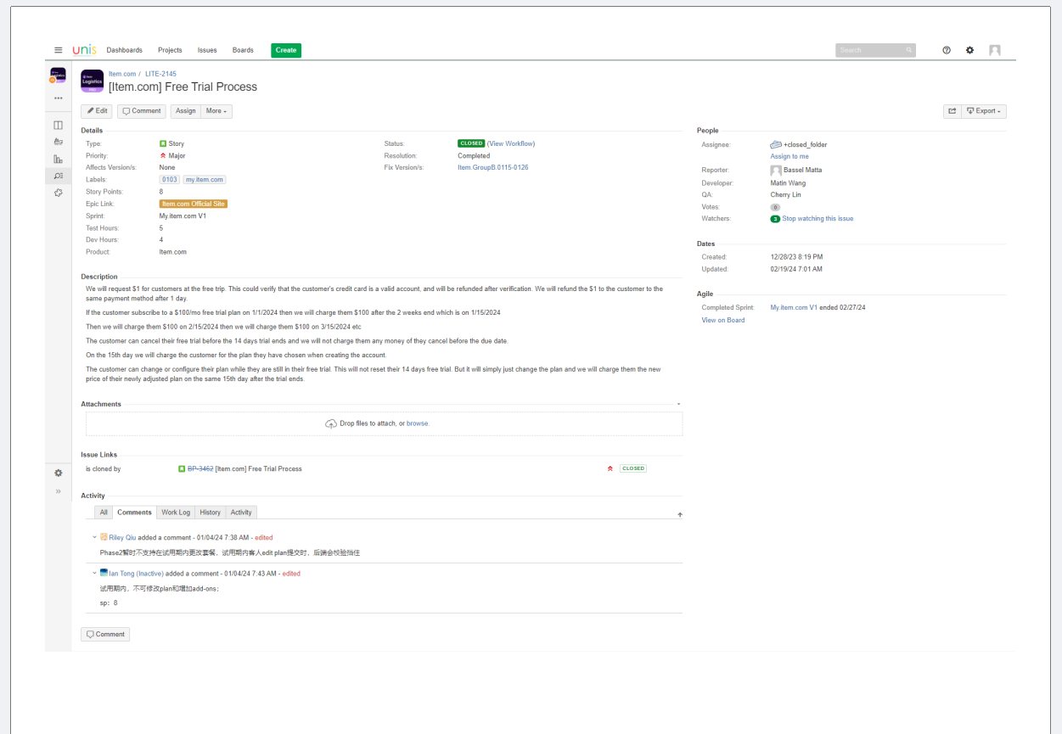Click the Assign to me link

pyautogui.click(x=789, y=156)
